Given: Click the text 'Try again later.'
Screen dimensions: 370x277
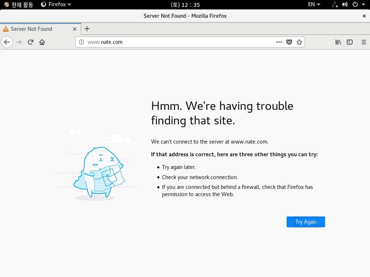Looking at the screenshot, I should coord(179,167).
